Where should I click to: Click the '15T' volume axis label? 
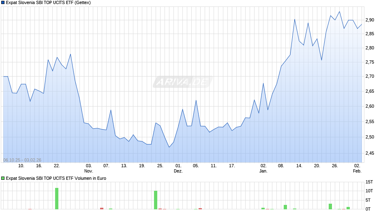tap(369, 182)
